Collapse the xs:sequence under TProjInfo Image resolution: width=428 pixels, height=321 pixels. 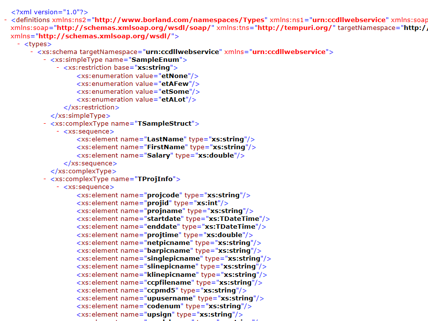[x=59, y=187]
